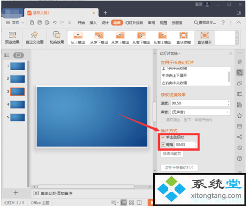Select slide 4 thumbnail

point(18,104)
